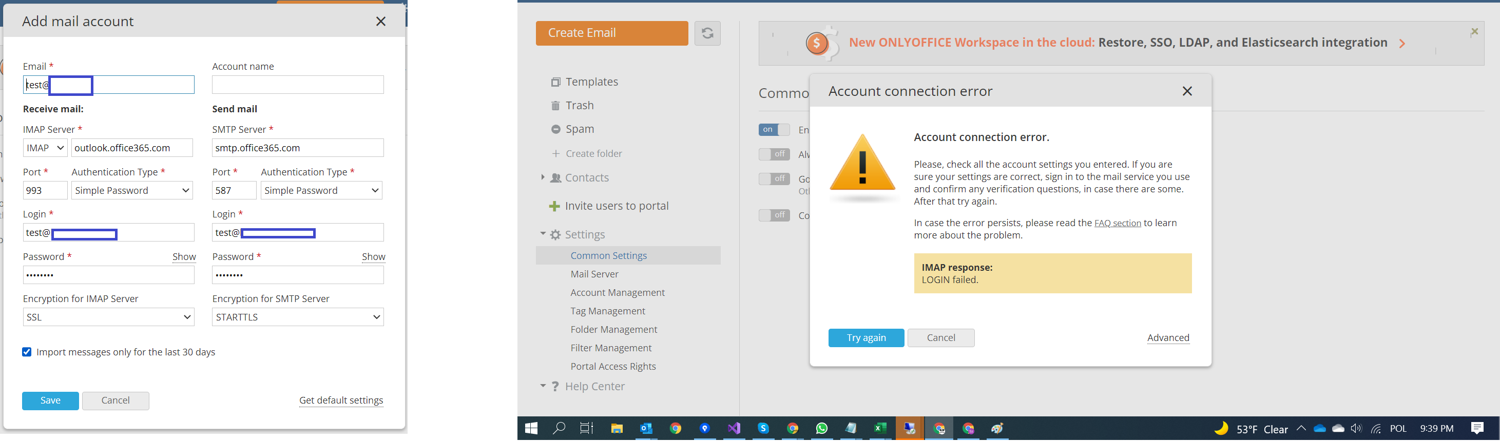
Task: Open Account Management settings
Action: pos(617,293)
